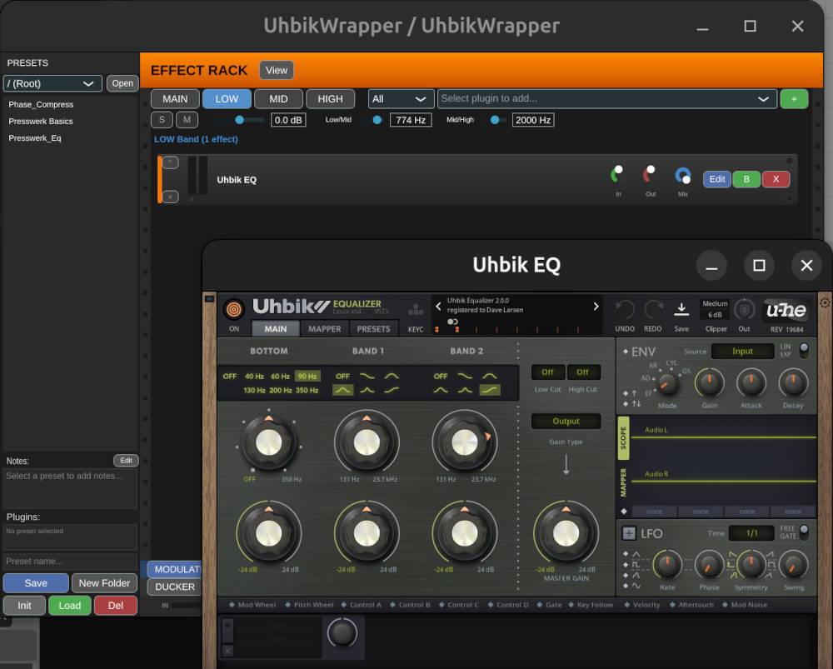This screenshot has height=669, width=833.
Task: Open the (Root) presets dropdown
Action: [x=52, y=83]
